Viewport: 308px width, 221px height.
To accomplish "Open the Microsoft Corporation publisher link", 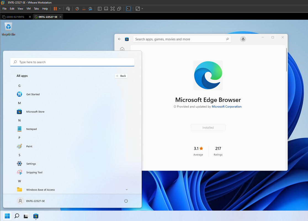I will tap(227, 107).
